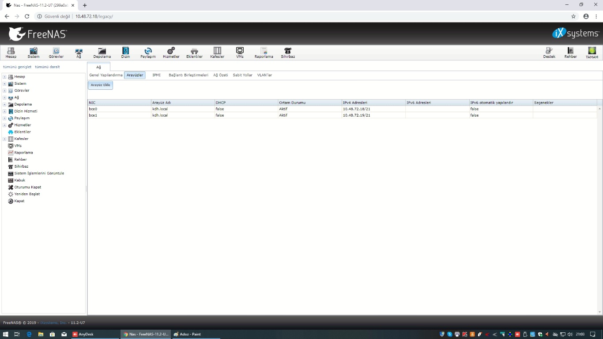The image size is (603, 339).
Task: Click the Kafesler jails toolbar icon
Action: 217,53
